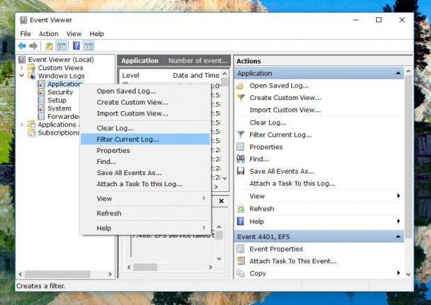Click the Subscriptions icon in tree

click(31, 133)
